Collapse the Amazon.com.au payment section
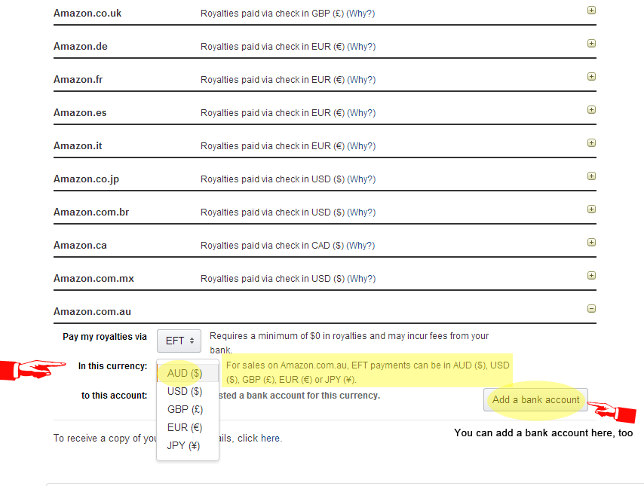 591,309
